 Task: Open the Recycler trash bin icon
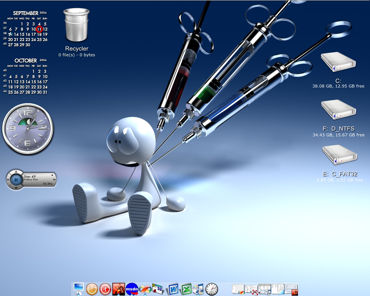pyautogui.click(x=76, y=25)
